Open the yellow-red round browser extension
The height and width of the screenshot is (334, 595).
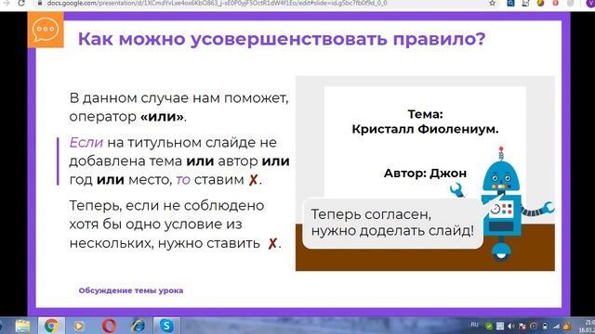[541, 3]
